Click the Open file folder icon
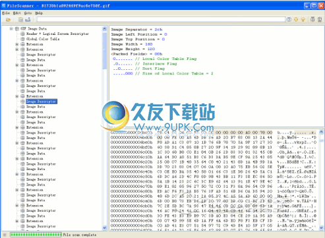This screenshot has width=325, height=238. pos(8,20)
